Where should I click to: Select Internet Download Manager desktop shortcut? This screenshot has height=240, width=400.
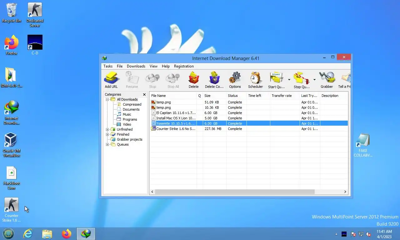(12, 112)
